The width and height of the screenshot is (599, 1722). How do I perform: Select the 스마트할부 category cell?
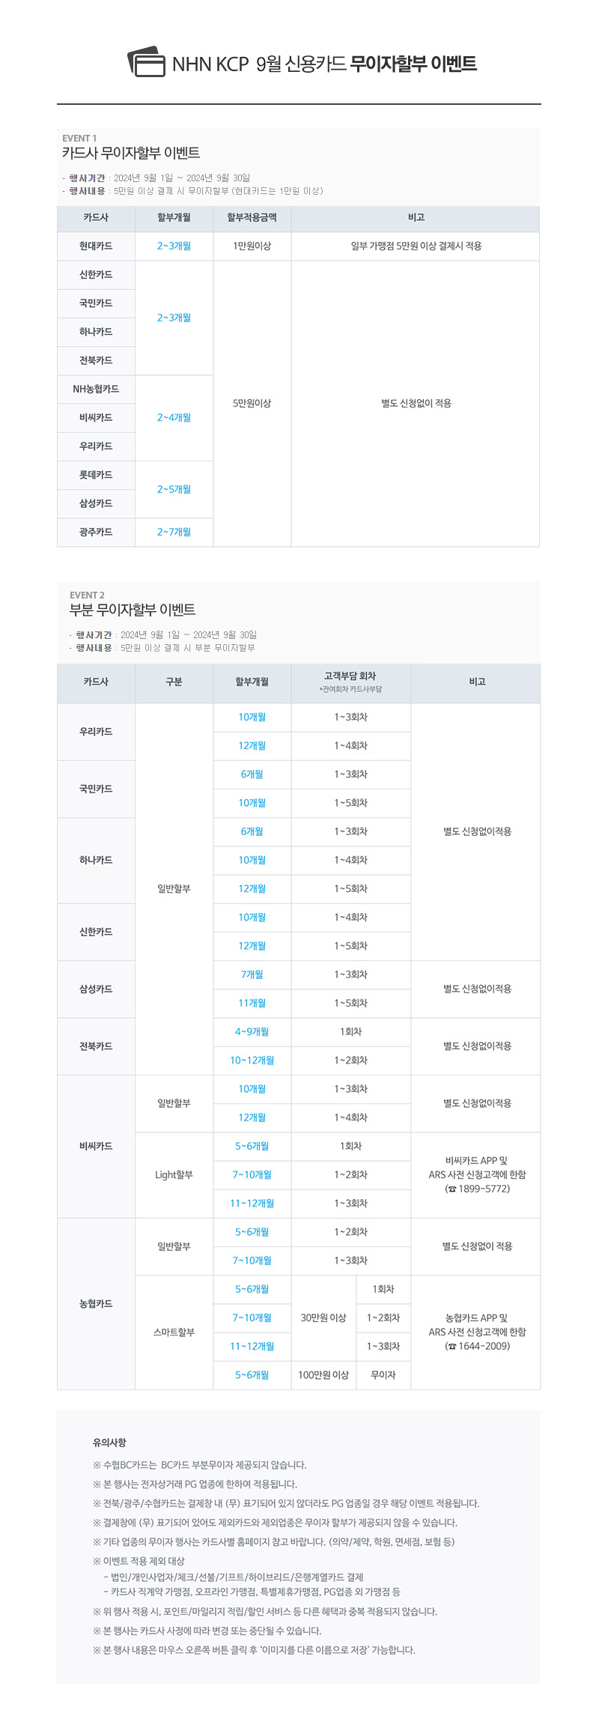(174, 1332)
